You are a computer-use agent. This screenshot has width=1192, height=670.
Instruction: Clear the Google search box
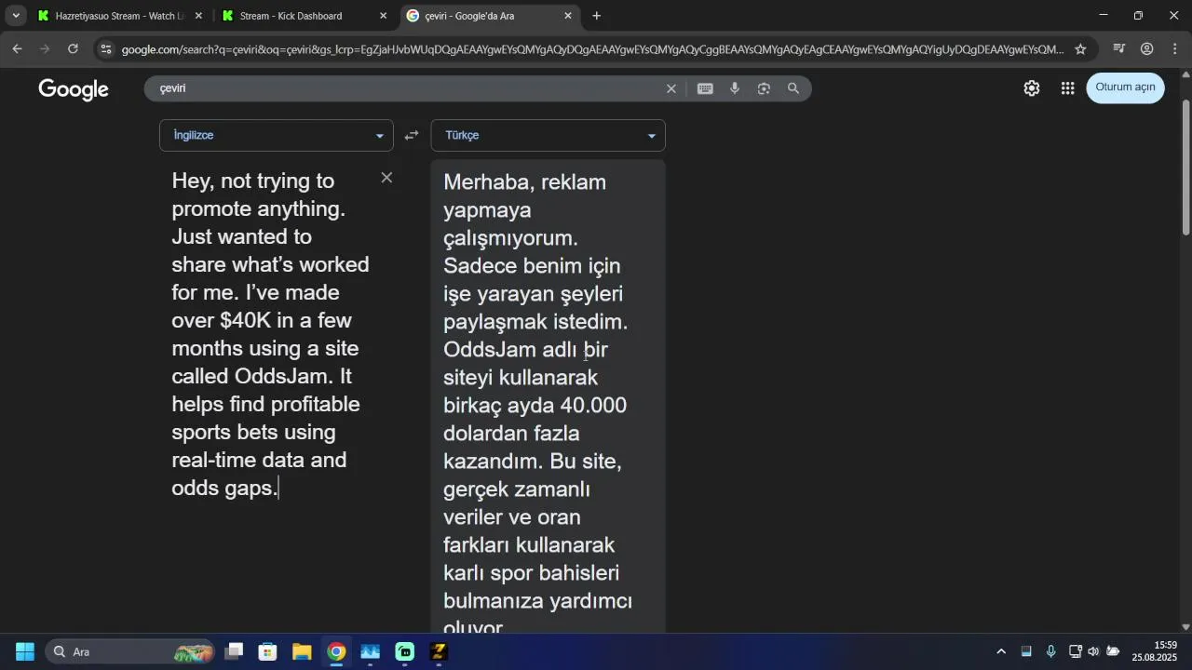click(670, 88)
